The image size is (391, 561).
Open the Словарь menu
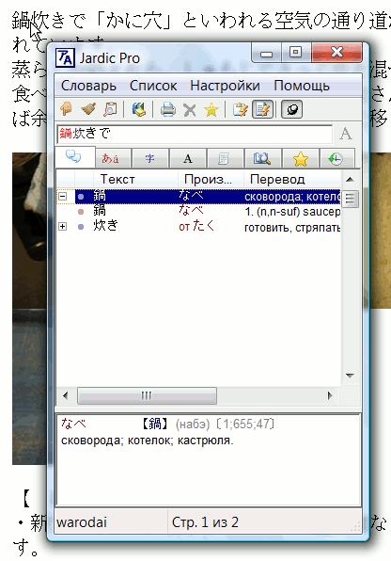[x=88, y=86]
